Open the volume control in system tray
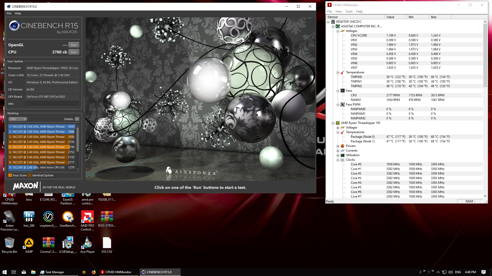The height and width of the screenshot is (276, 492). (x=450, y=272)
